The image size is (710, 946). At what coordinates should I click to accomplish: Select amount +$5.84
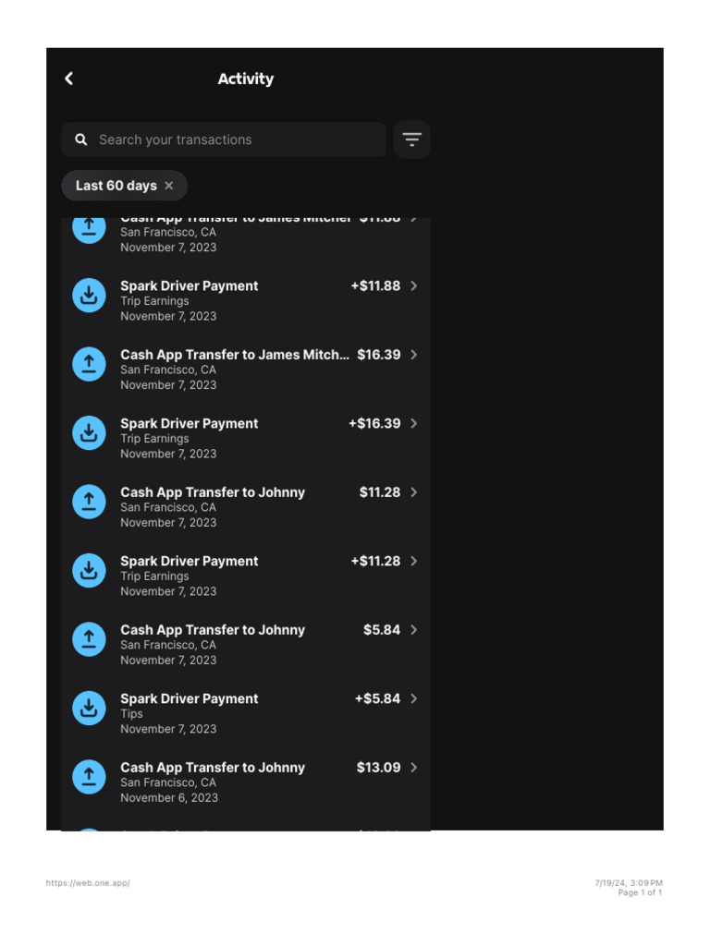(377, 698)
